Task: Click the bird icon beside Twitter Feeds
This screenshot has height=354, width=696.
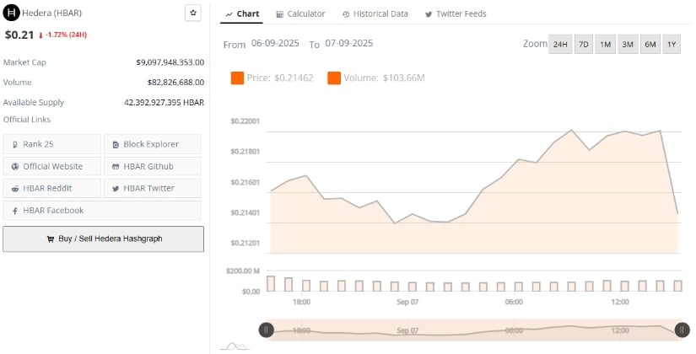Action: [x=429, y=14]
